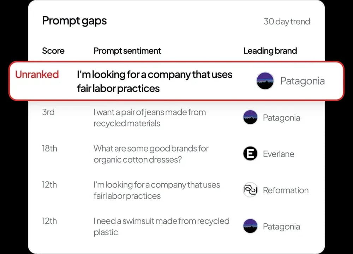Open the recycled jeans prompt row

tap(150, 118)
